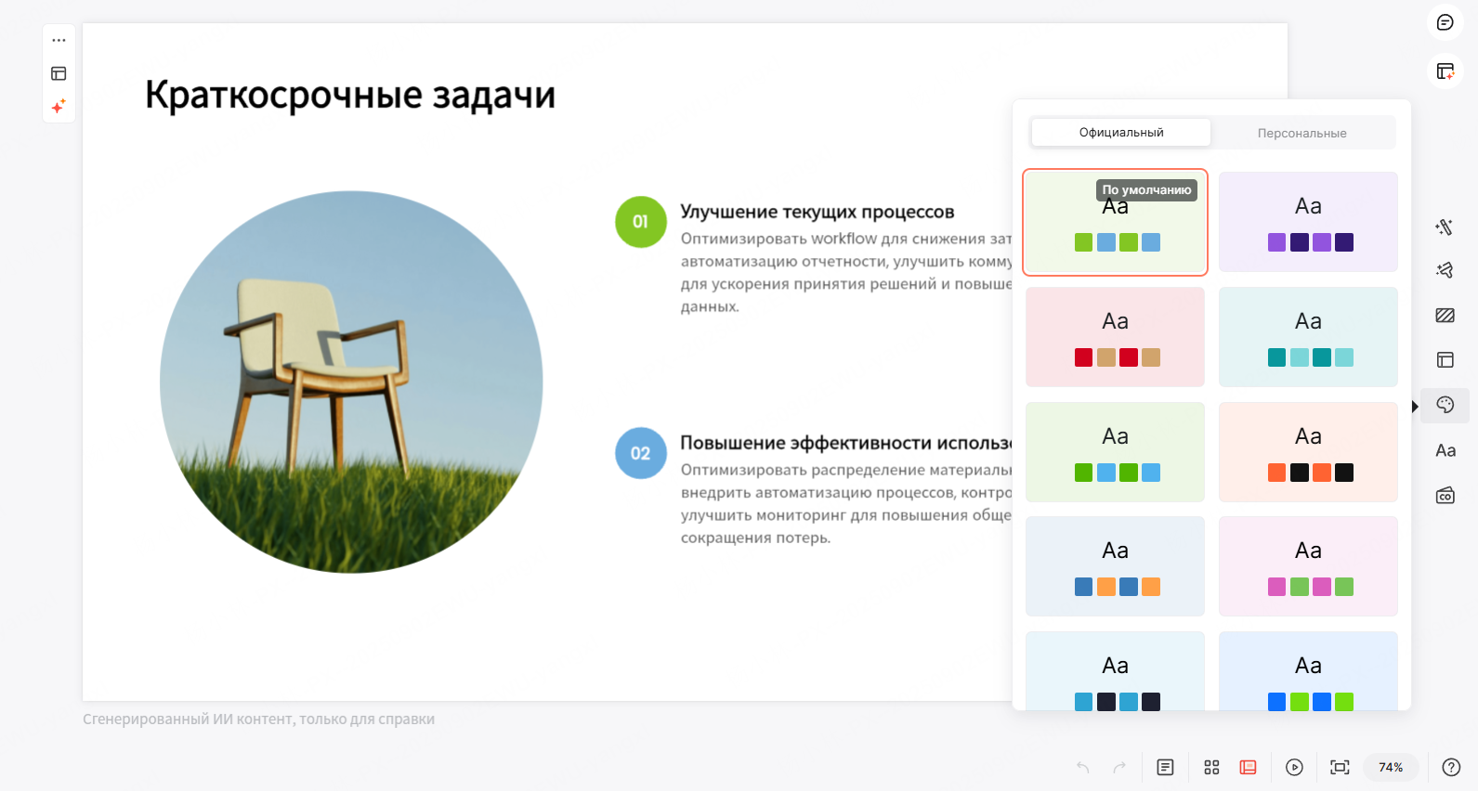Switch to the Персональные tab

[1301, 133]
